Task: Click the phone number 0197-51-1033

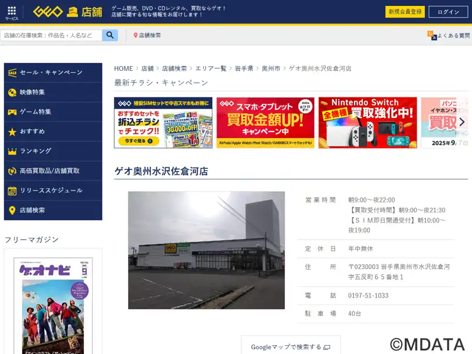Action: (x=368, y=296)
